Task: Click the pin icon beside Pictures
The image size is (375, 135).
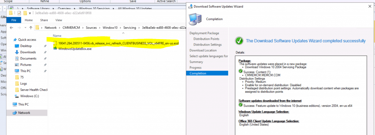Action: point(45,65)
